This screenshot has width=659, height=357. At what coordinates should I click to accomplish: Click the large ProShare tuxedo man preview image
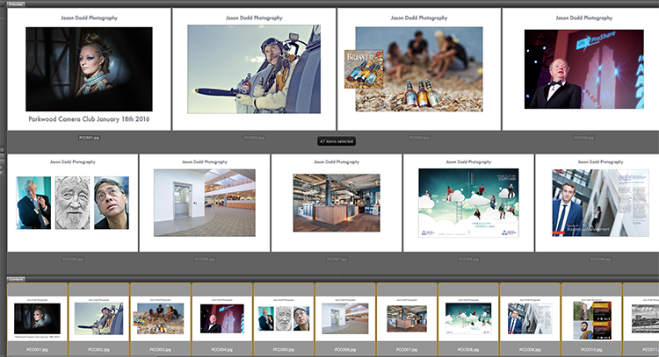(x=583, y=69)
